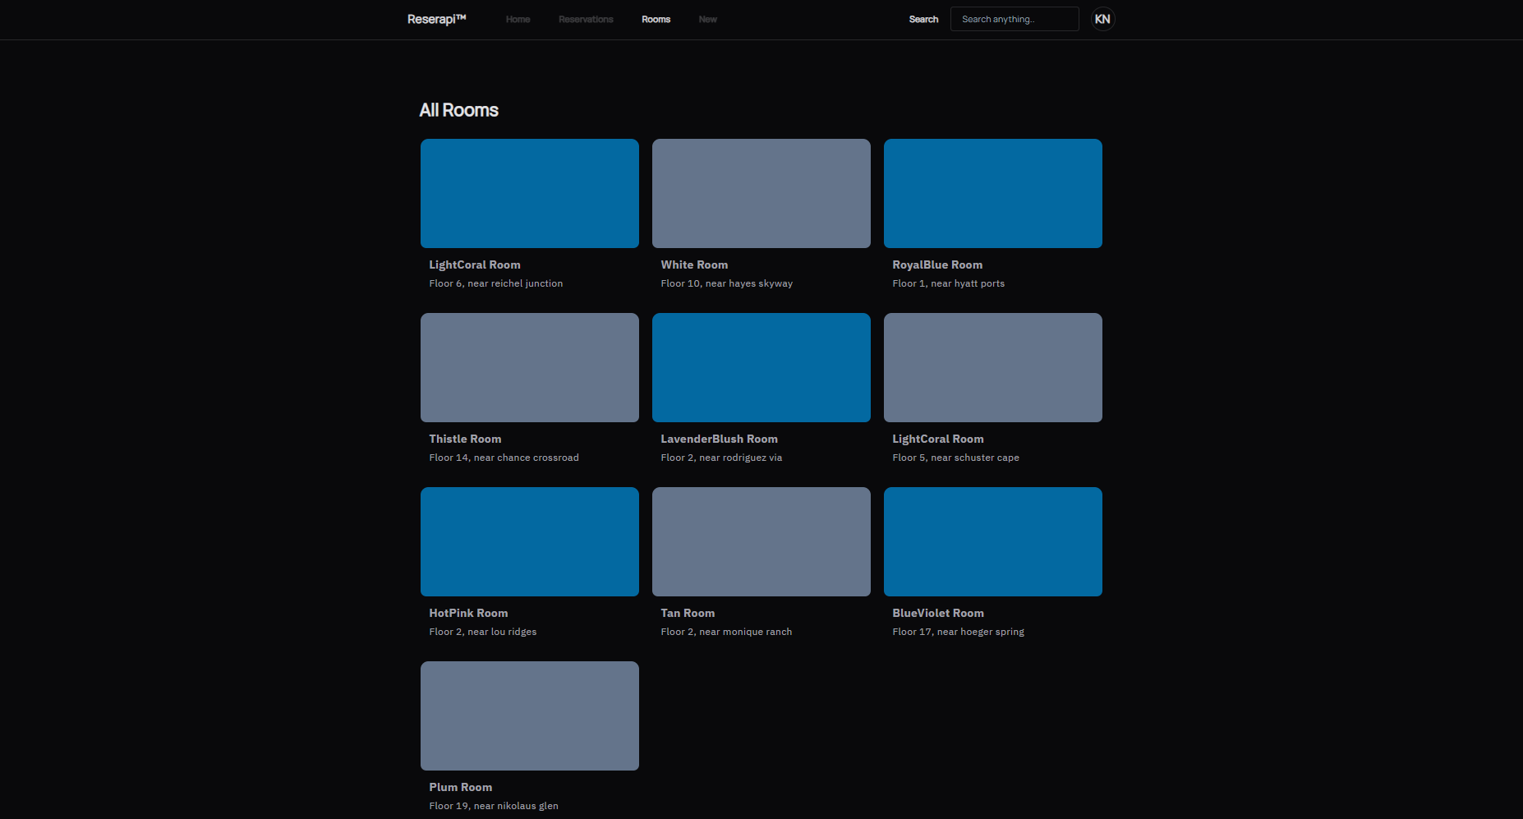
Task: Click the White Room title
Action: [x=694, y=265]
